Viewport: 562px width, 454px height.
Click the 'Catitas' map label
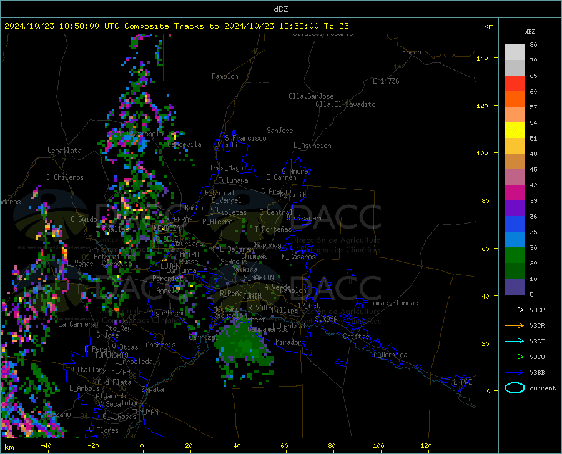[356, 337]
